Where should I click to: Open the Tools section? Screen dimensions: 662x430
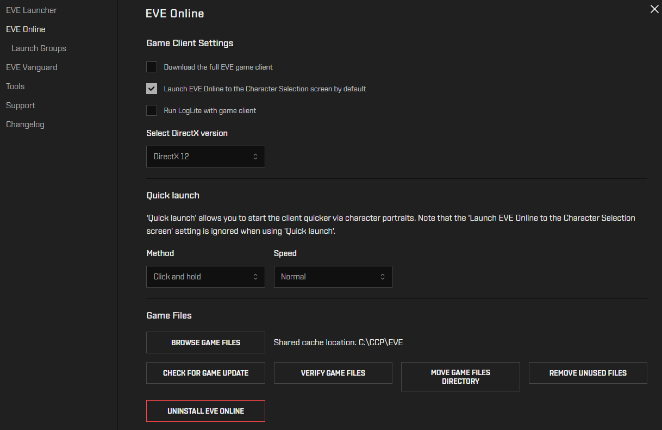coord(15,86)
